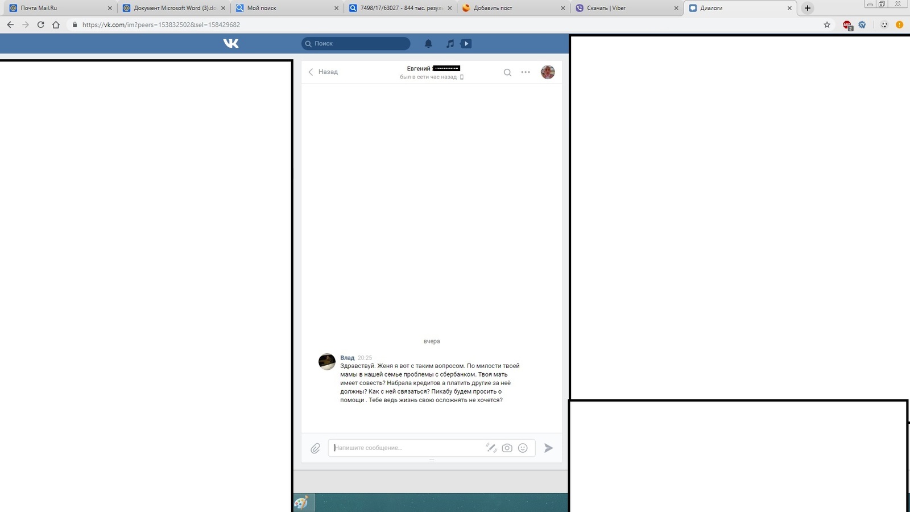Open the notifications bell
910x512 pixels.
point(428,44)
